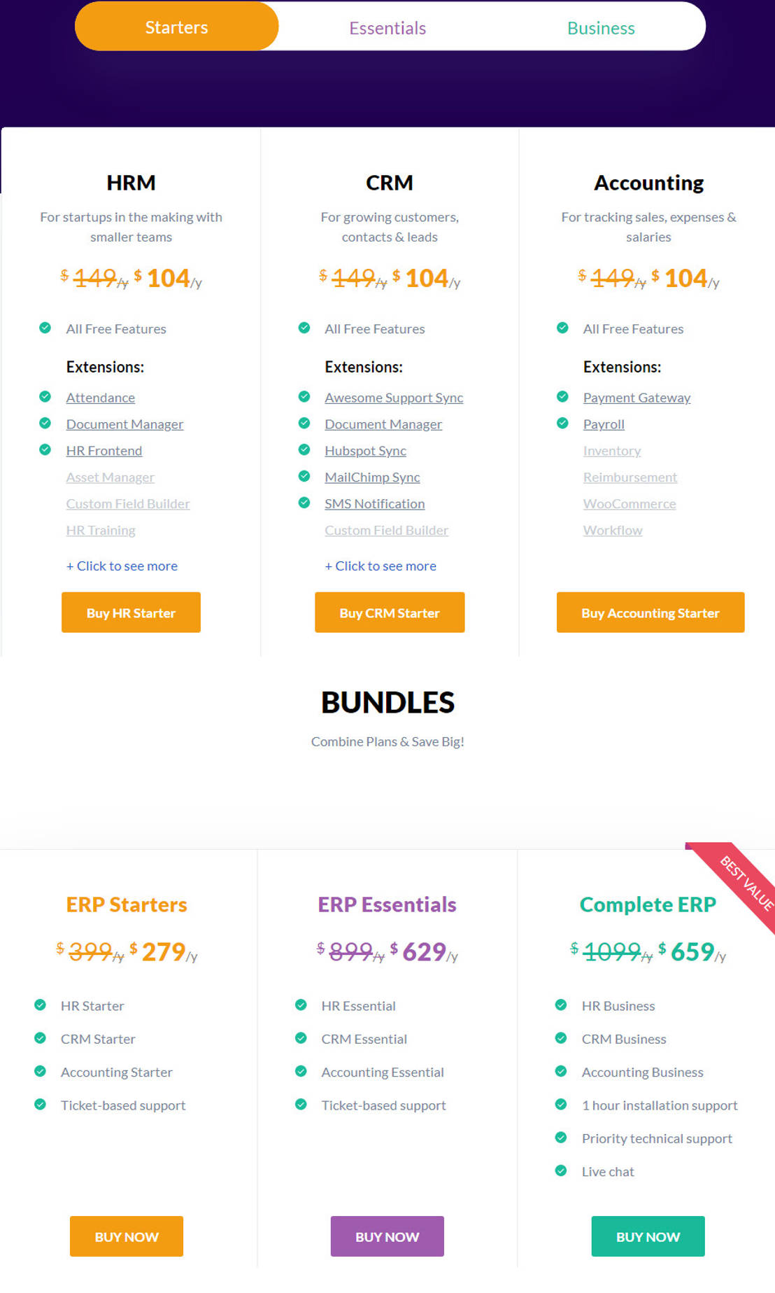
Task: Click the Best Value ribbon badge
Action: [x=746, y=883]
